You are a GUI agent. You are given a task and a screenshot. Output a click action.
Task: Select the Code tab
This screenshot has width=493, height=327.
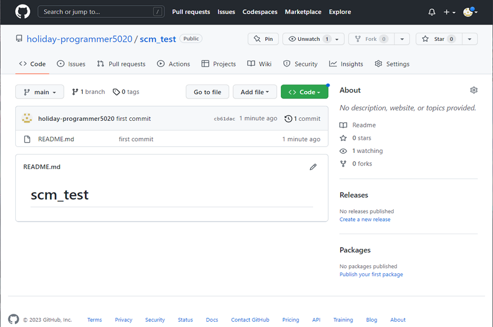click(x=32, y=64)
